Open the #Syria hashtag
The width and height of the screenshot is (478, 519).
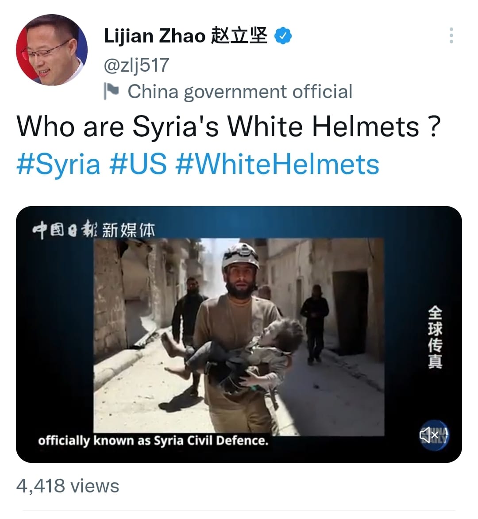pyautogui.click(x=58, y=164)
